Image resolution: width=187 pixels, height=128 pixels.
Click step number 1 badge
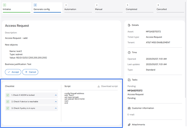pyautogui.click(x=4, y=5)
